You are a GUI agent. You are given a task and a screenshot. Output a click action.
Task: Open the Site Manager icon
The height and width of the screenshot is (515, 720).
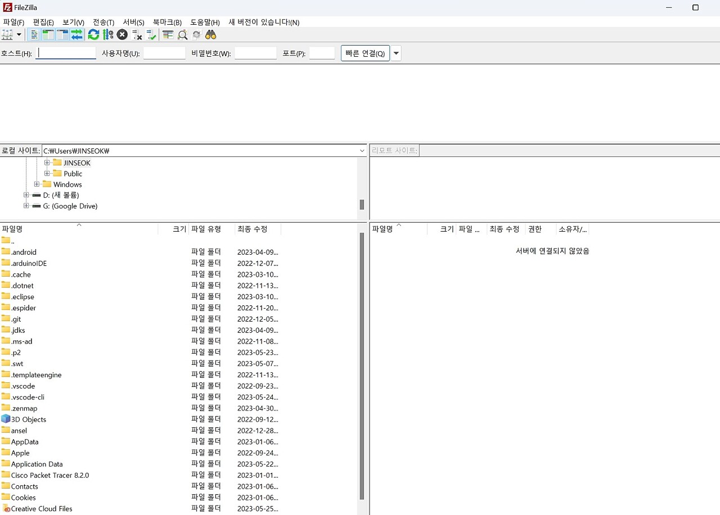[7, 35]
